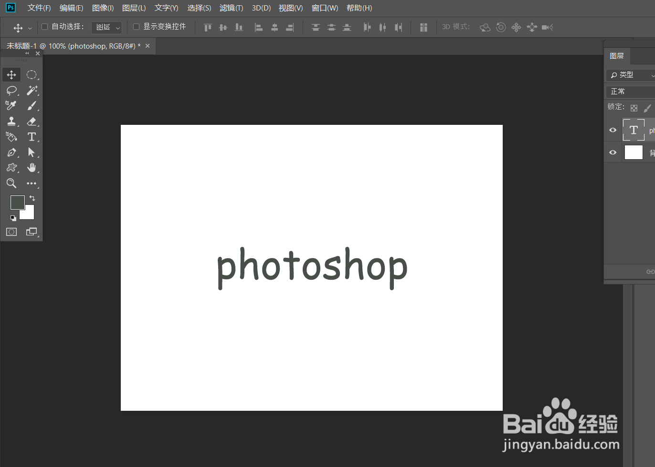Viewport: 655px width, 467px height.
Task: Click the 3D rotate object icon
Action: click(485, 27)
